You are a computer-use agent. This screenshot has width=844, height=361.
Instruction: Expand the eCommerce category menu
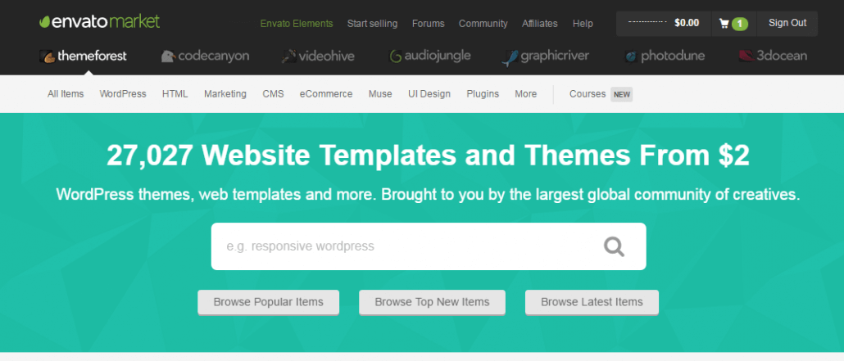coord(326,94)
